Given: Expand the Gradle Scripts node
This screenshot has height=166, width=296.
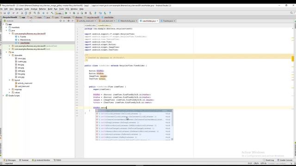Looking at the screenshot, I should tap(3, 95).
